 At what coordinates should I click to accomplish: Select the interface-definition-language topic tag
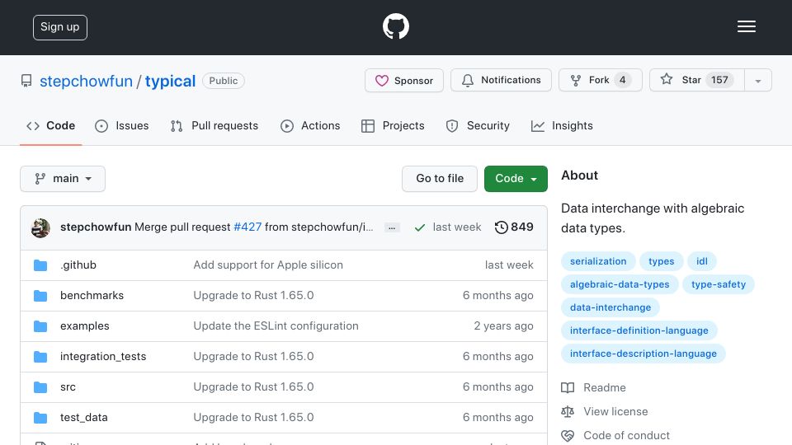point(639,331)
